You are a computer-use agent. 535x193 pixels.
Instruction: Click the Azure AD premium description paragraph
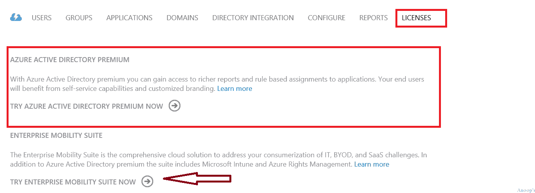pyautogui.click(x=217, y=84)
